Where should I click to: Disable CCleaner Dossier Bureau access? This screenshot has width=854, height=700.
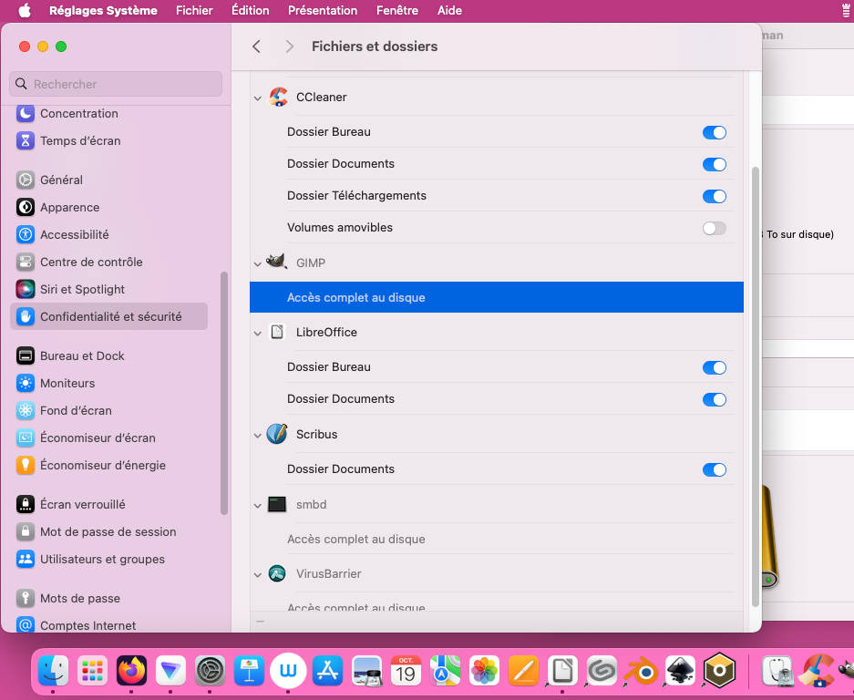[714, 132]
